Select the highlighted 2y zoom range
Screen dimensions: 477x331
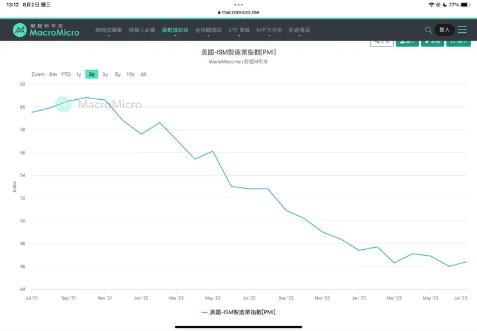pyautogui.click(x=92, y=74)
